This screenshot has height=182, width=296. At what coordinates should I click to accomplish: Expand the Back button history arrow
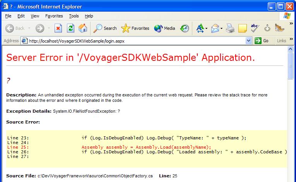(28, 28)
